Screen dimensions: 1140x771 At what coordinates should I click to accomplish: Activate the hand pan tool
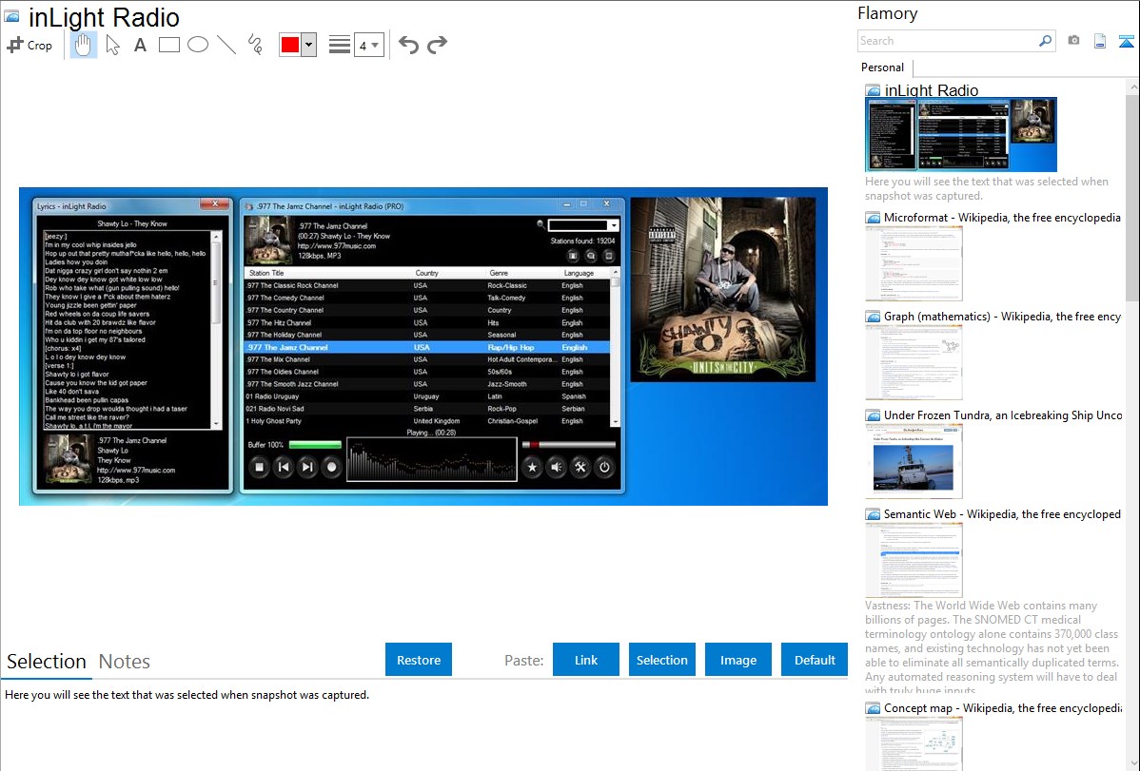pos(84,45)
